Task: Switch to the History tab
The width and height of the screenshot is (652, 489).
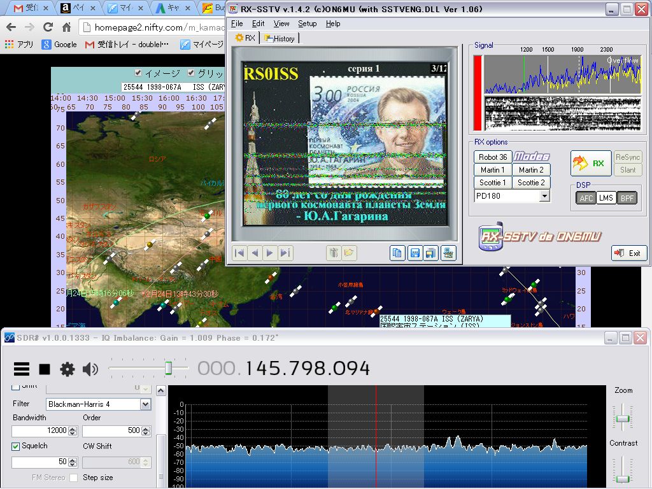Action: [x=280, y=39]
